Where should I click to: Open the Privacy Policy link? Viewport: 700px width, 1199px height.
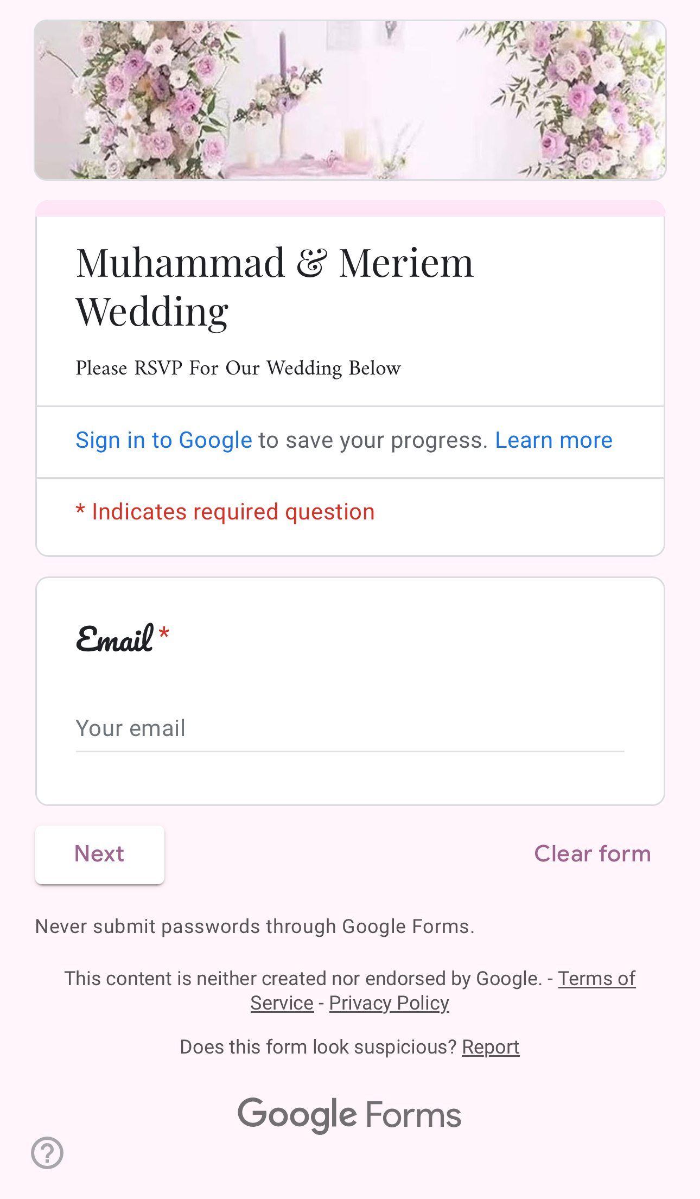[389, 1003]
